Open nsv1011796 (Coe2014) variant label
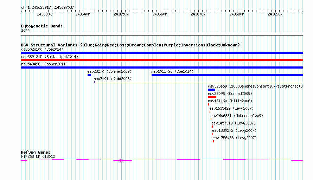 pyautogui.click(x=172, y=71)
